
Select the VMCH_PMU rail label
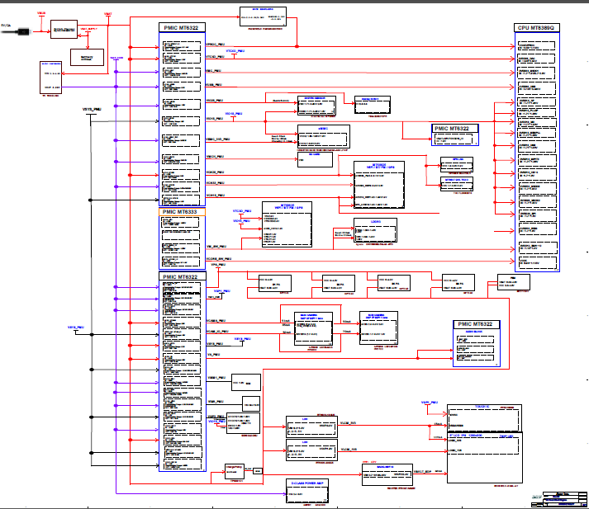pyautogui.click(x=215, y=157)
